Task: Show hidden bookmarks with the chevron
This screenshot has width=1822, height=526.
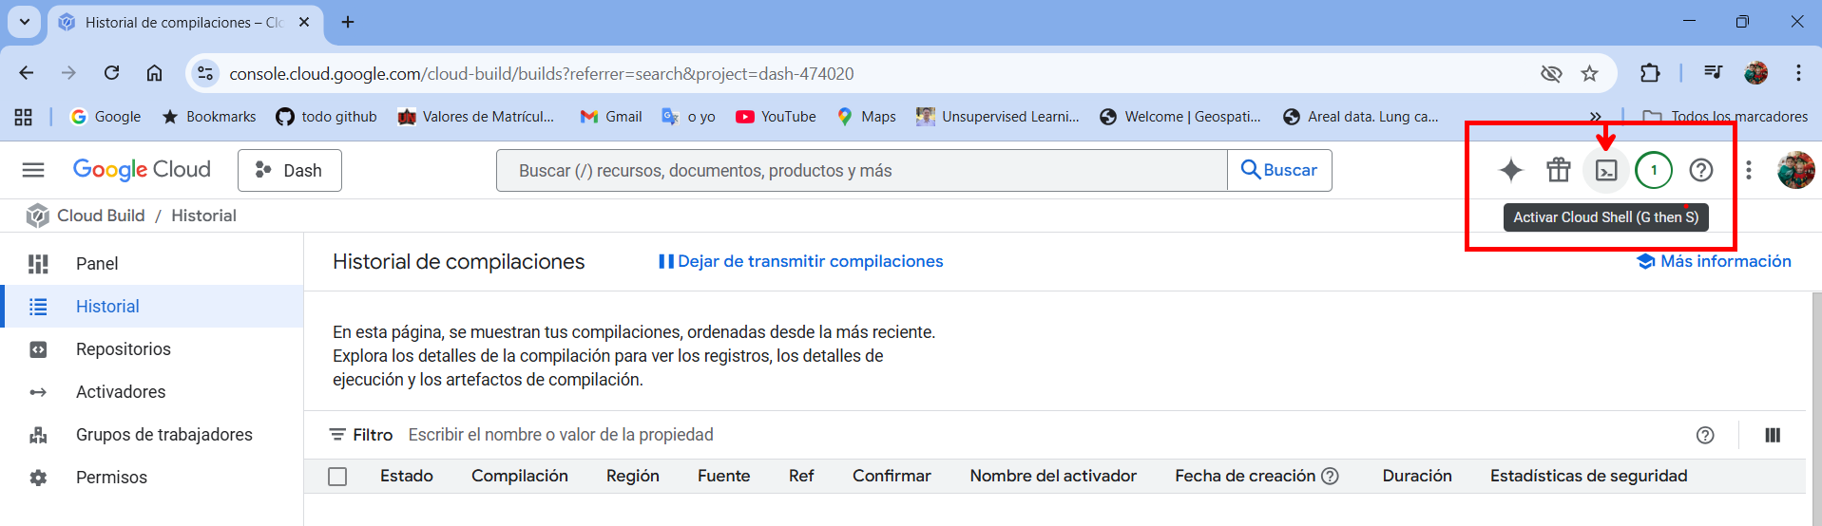Action: coord(1595,117)
